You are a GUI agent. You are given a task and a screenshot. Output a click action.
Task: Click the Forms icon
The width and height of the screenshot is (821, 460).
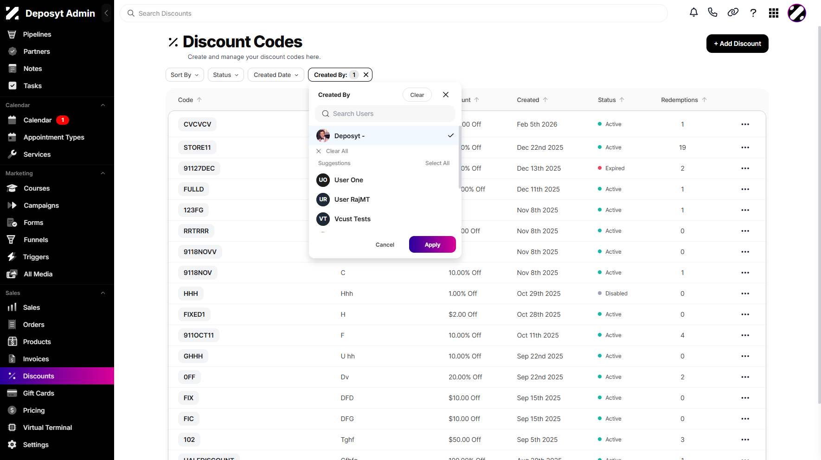point(13,223)
